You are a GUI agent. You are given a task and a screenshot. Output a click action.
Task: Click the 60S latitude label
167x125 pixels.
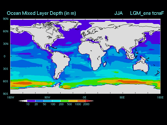(5, 81)
